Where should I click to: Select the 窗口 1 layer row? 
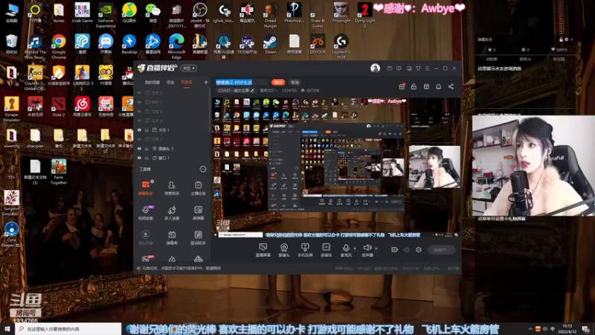(173, 158)
